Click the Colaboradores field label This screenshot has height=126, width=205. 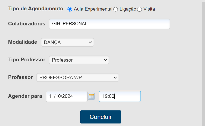pyautogui.click(x=27, y=24)
